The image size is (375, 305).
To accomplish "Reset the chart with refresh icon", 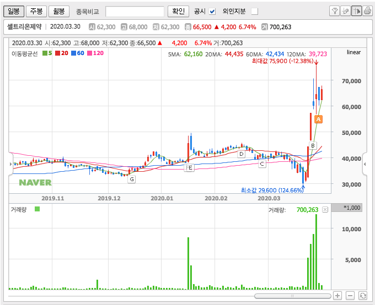I will 363,296.
